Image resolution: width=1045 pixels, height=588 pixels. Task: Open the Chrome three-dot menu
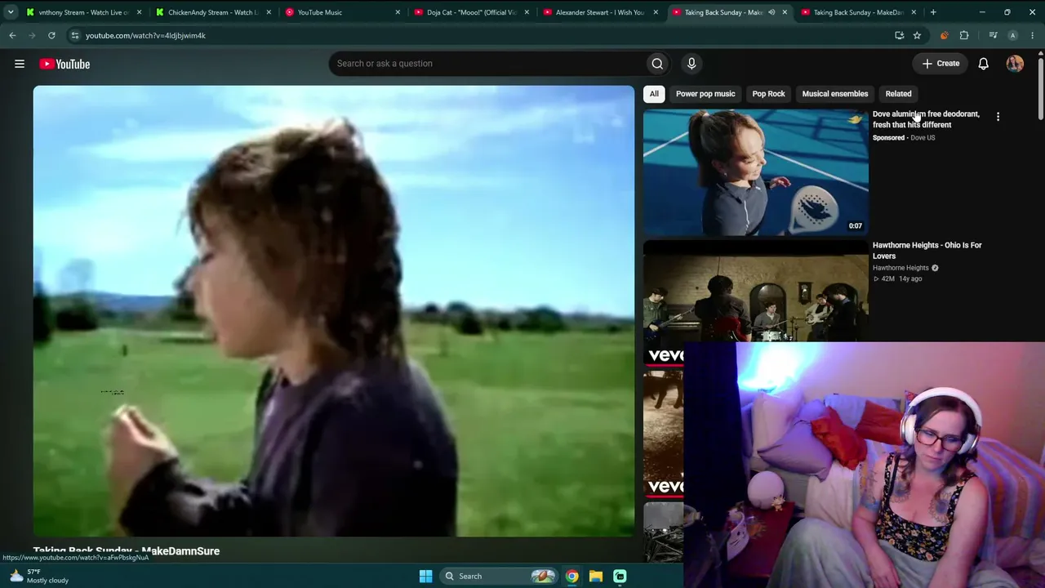point(1032,35)
